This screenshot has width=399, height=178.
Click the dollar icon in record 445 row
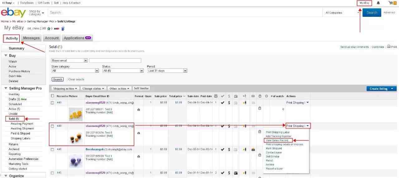pos(229,173)
